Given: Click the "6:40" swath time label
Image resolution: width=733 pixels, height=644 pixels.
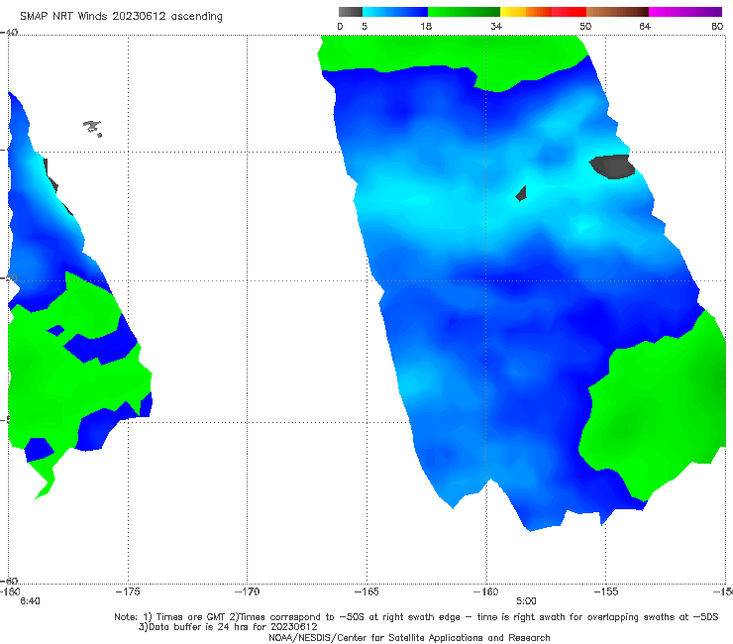Looking at the screenshot, I should pos(30,601).
